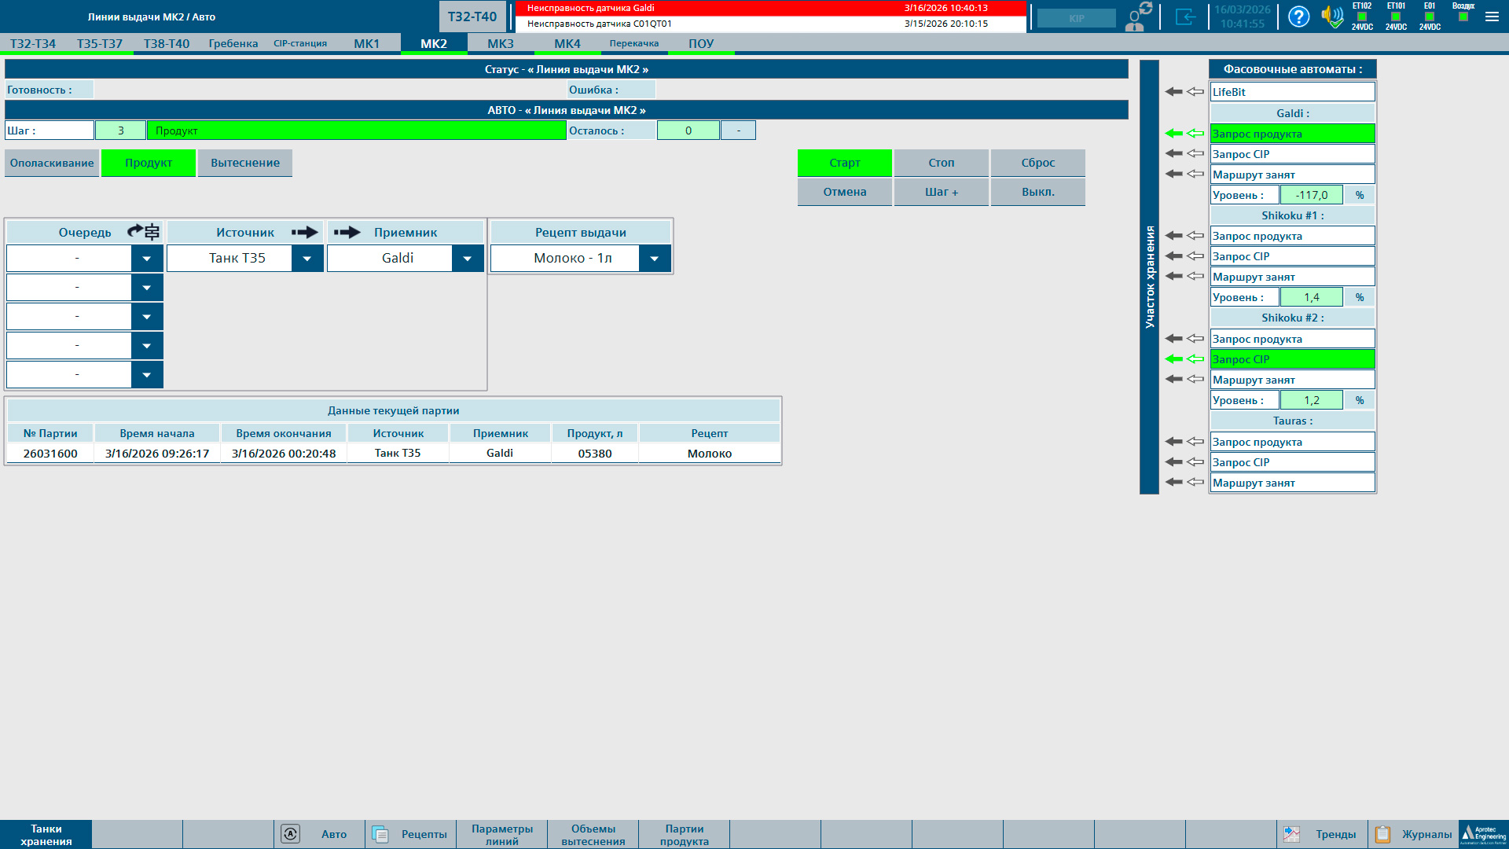Screen dimensions: 1509x849
Task: Click the Тренды chart icon
Action: tap(1292, 834)
